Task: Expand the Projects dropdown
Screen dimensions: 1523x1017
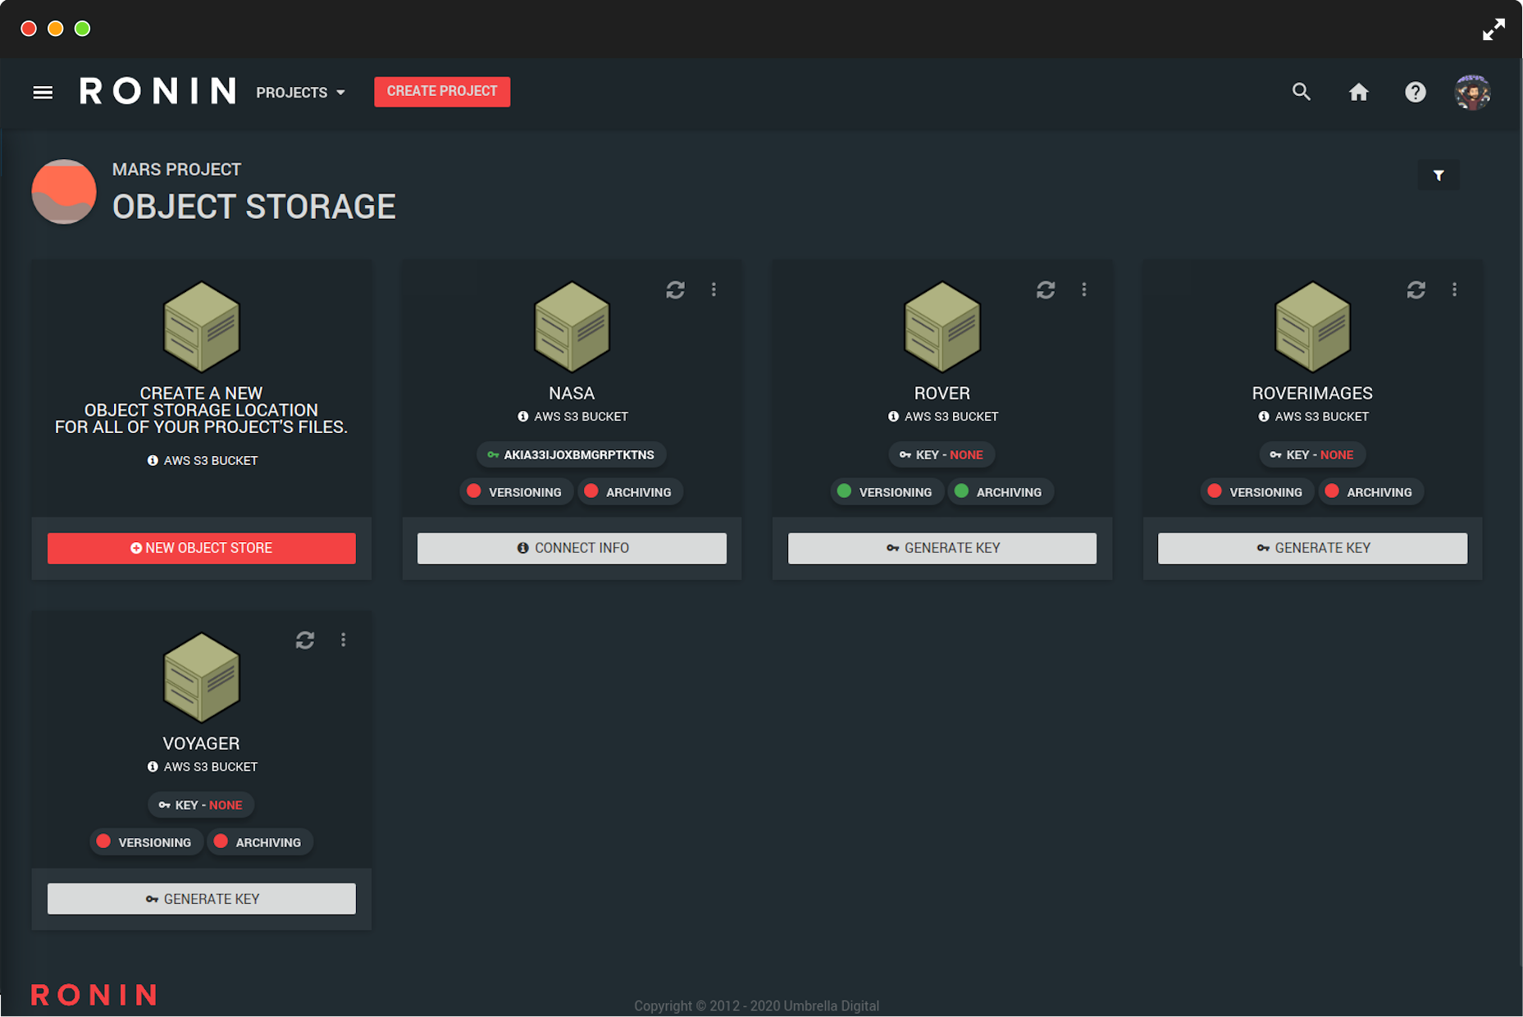Action: coord(300,93)
